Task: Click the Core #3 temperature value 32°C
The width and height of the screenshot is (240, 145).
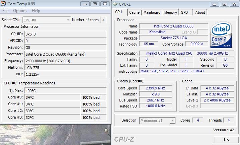Action: coord(53,118)
